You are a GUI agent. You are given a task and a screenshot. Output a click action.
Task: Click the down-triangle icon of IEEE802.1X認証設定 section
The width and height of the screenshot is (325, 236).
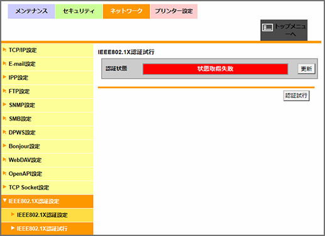click(x=4, y=200)
